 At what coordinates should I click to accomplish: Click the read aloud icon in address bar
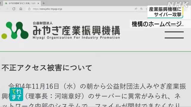(x=136, y=9)
